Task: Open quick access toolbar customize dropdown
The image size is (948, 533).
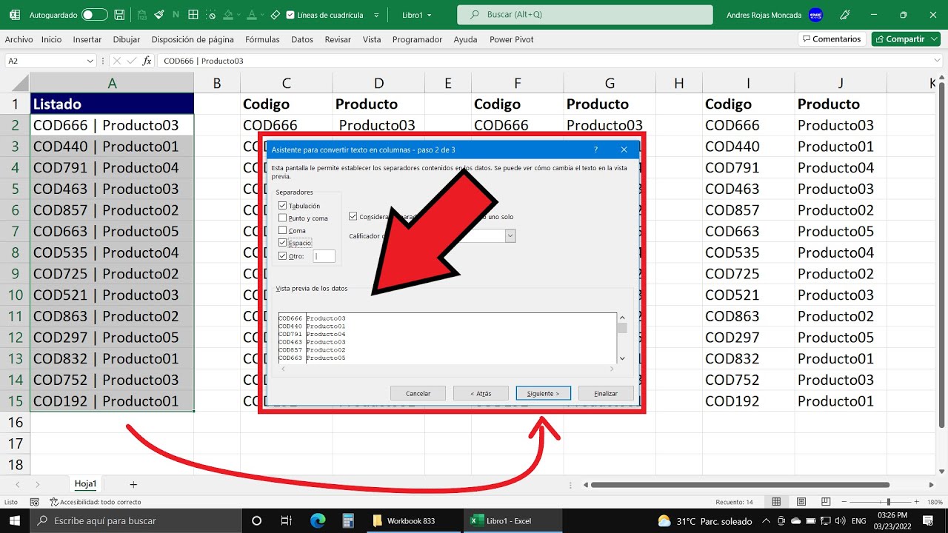Action: coord(376,15)
